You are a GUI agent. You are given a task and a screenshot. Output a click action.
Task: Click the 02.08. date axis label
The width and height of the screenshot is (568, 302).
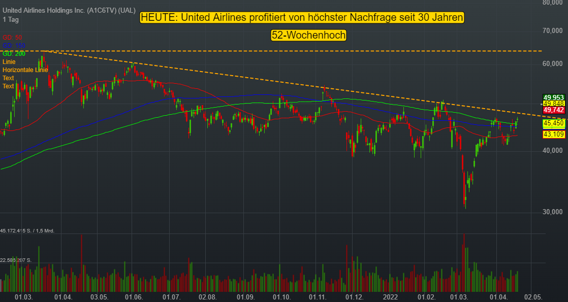pos(208,297)
